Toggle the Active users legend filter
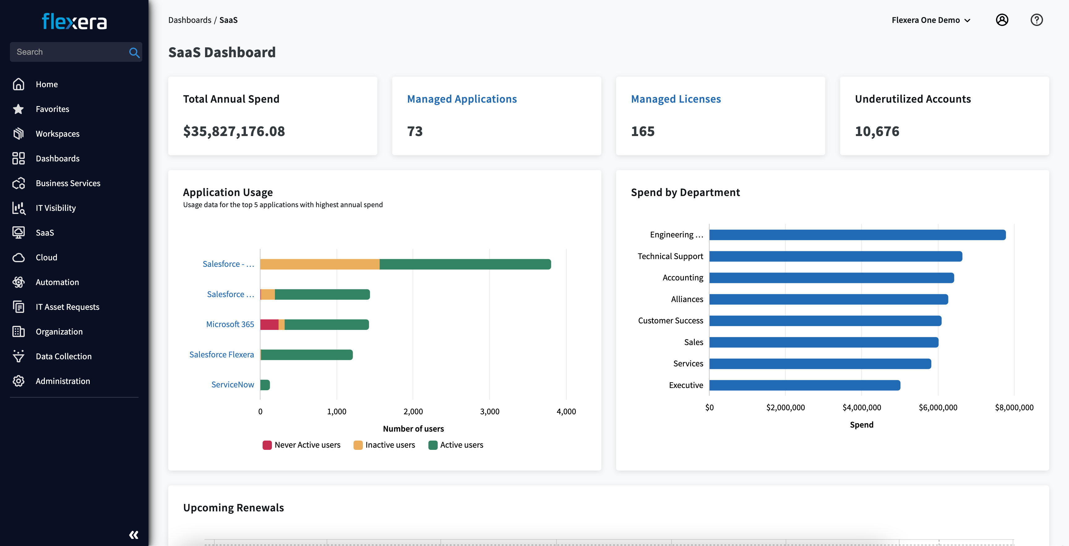1069x546 pixels. pos(454,444)
